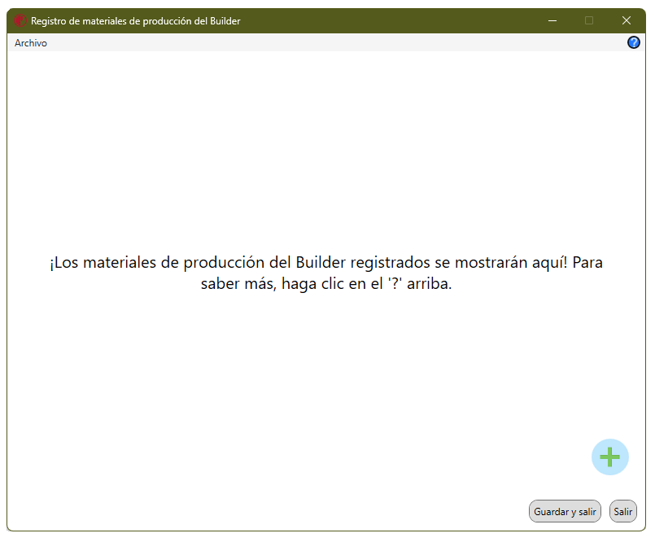Click the Guardar y salir button

[x=565, y=512]
